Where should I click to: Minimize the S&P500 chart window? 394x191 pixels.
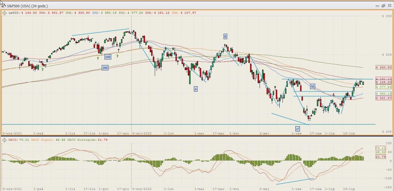[377, 5]
